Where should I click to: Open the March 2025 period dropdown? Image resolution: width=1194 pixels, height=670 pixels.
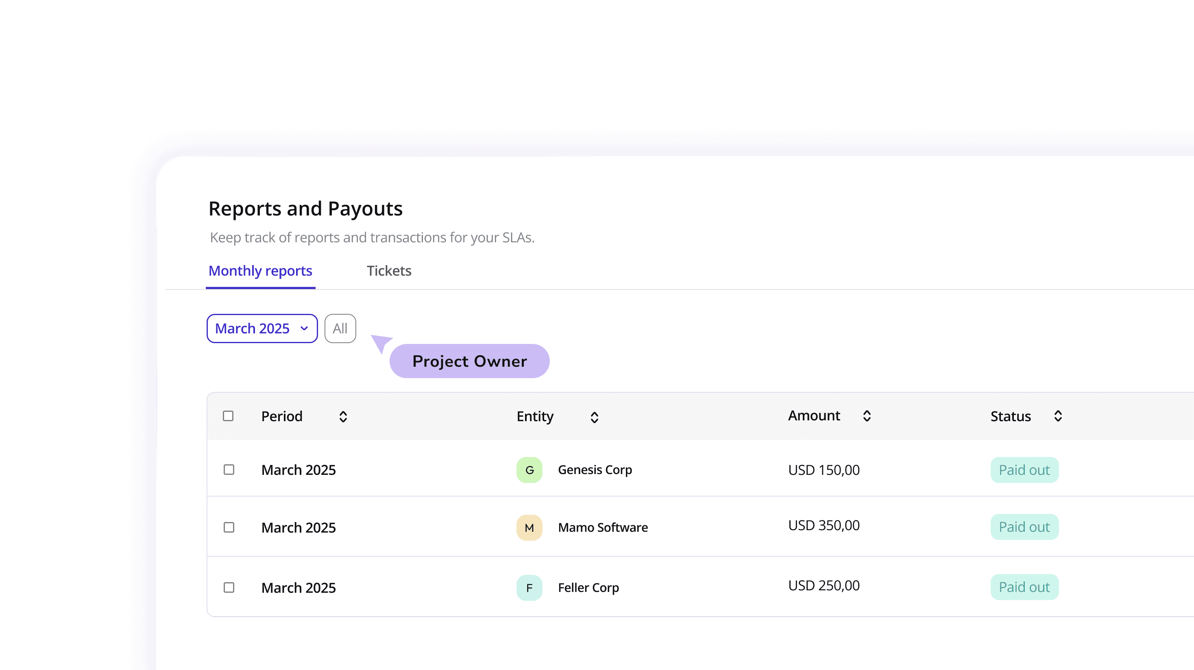click(x=253, y=328)
